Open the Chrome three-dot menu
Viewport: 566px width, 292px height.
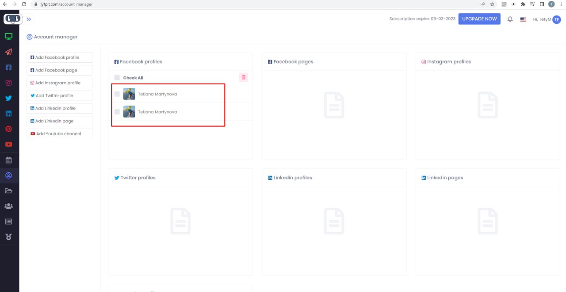[561, 4]
